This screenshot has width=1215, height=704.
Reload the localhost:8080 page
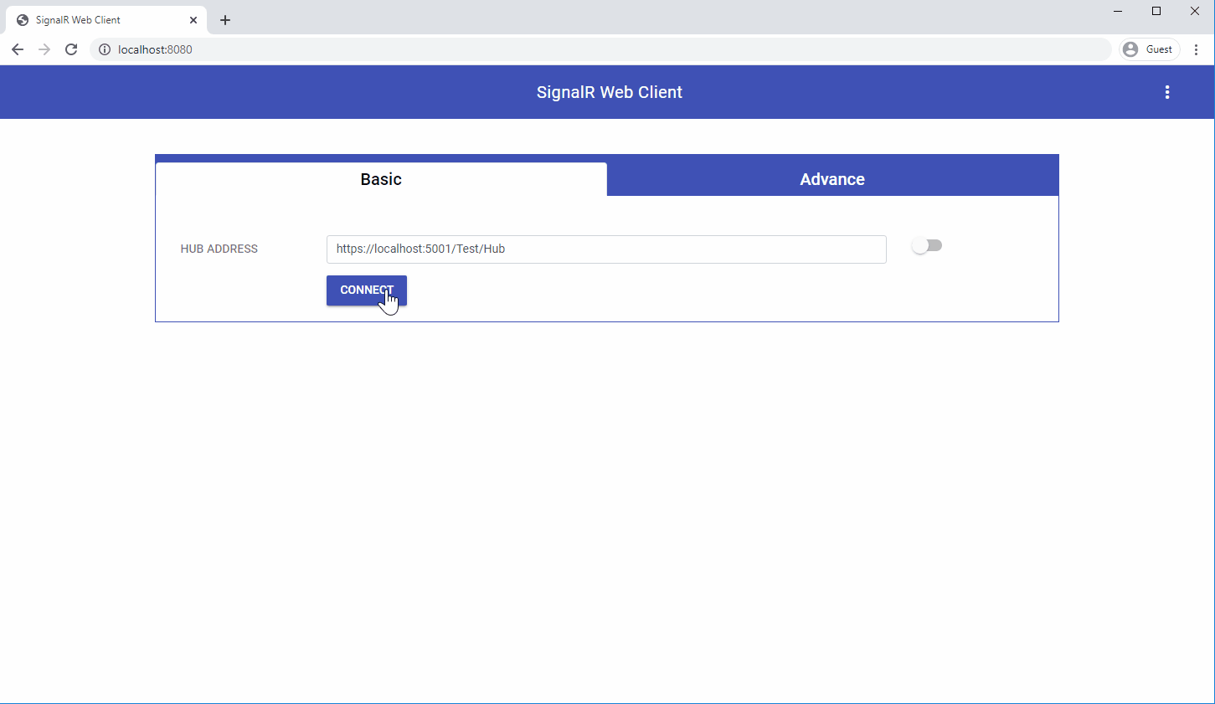point(71,49)
